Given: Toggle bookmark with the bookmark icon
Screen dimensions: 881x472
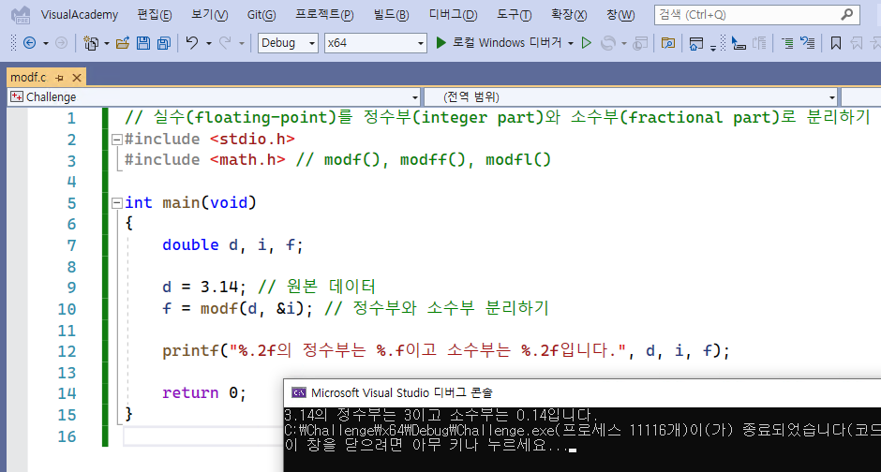Looking at the screenshot, I should (836, 43).
